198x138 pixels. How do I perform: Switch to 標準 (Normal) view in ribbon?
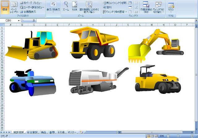[5, 7]
